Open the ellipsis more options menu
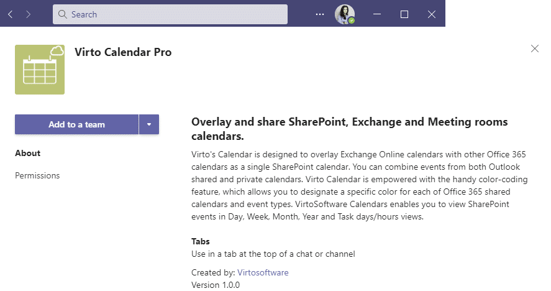Image resolution: width=551 pixels, height=291 pixels. click(320, 14)
